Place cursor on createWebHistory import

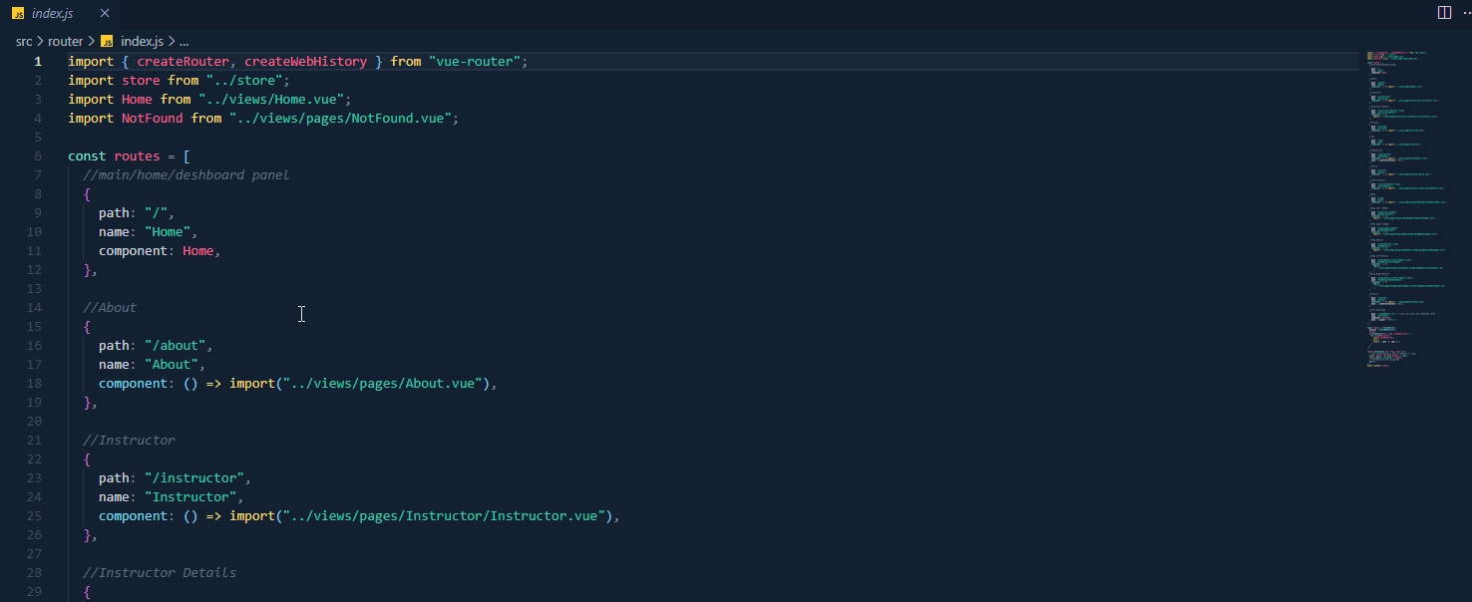(304, 61)
